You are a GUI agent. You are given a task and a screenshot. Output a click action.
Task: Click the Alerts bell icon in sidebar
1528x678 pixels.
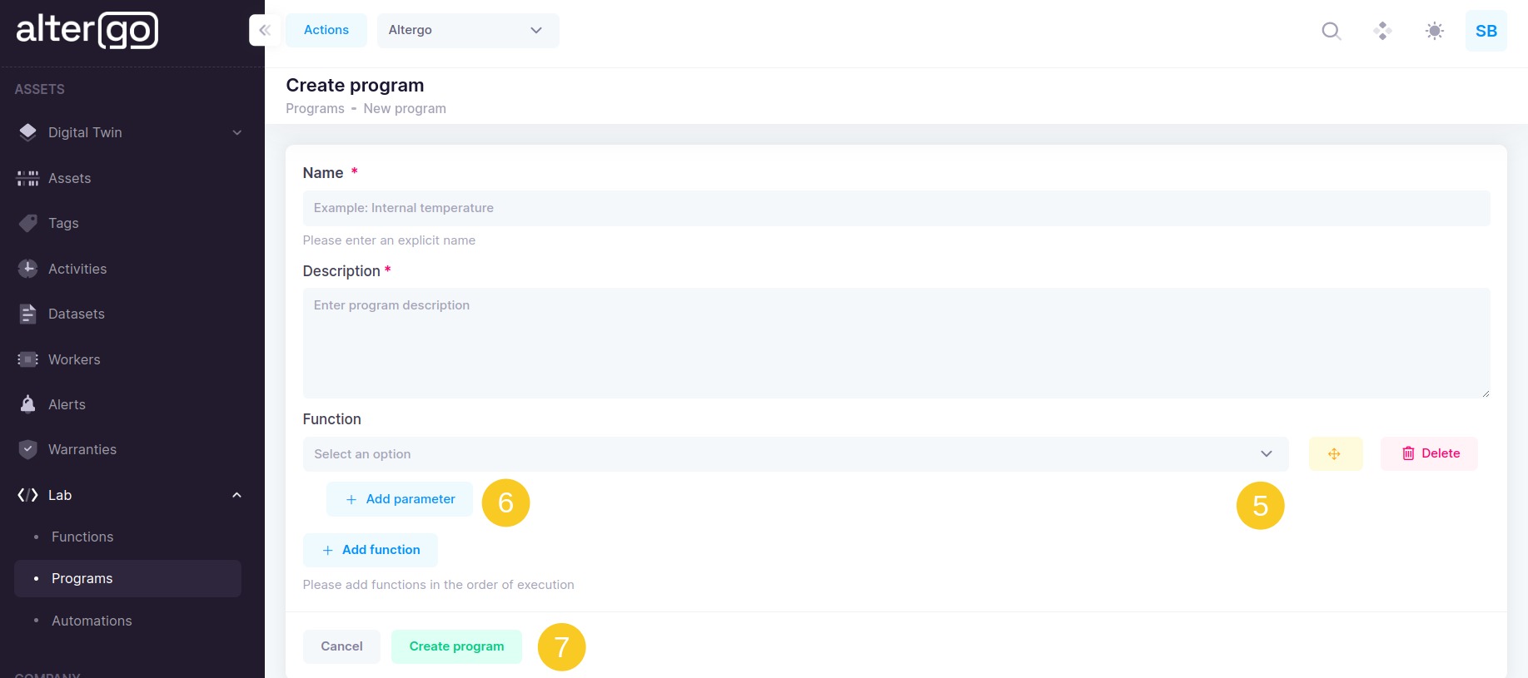point(27,404)
